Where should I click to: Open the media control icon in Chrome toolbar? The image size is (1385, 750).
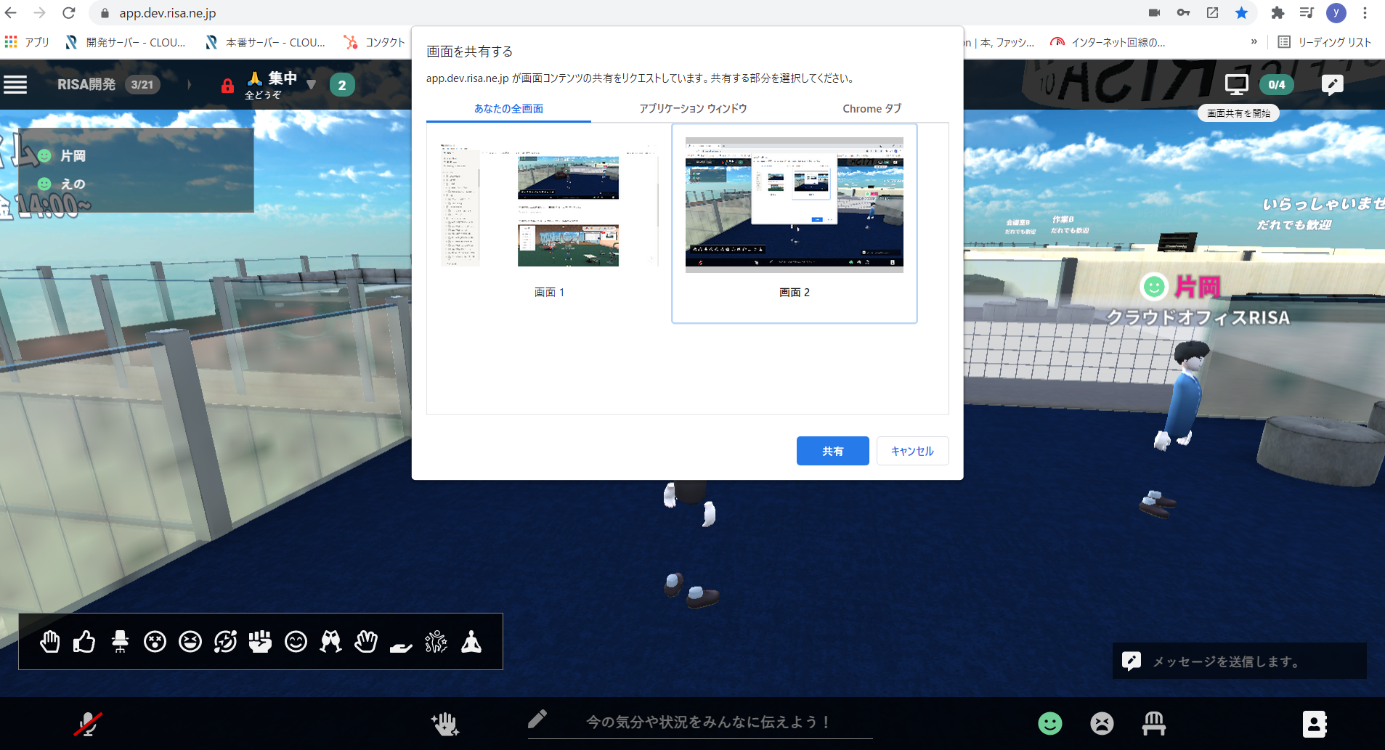pyautogui.click(x=1307, y=13)
